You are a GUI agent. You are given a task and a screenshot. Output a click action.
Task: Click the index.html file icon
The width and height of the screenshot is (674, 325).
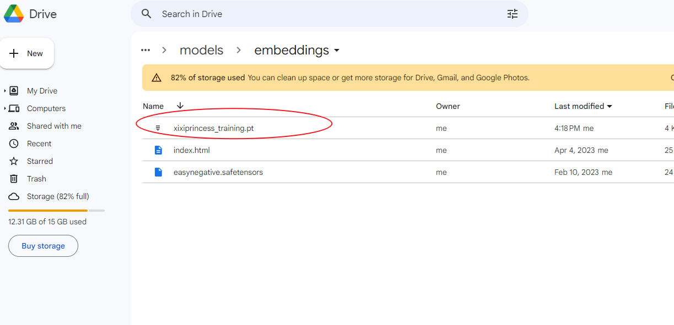click(x=158, y=150)
